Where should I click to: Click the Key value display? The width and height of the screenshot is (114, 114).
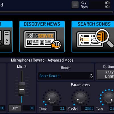click(x=99, y=3)
